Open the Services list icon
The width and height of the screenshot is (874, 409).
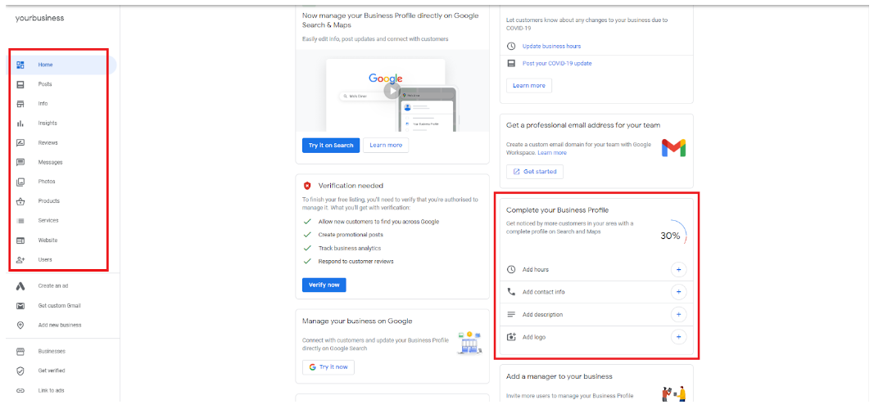coord(20,221)
